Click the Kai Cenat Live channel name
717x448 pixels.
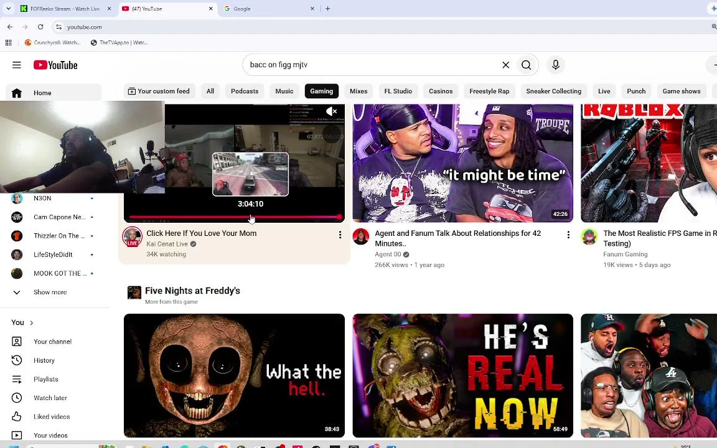(167, 244)
